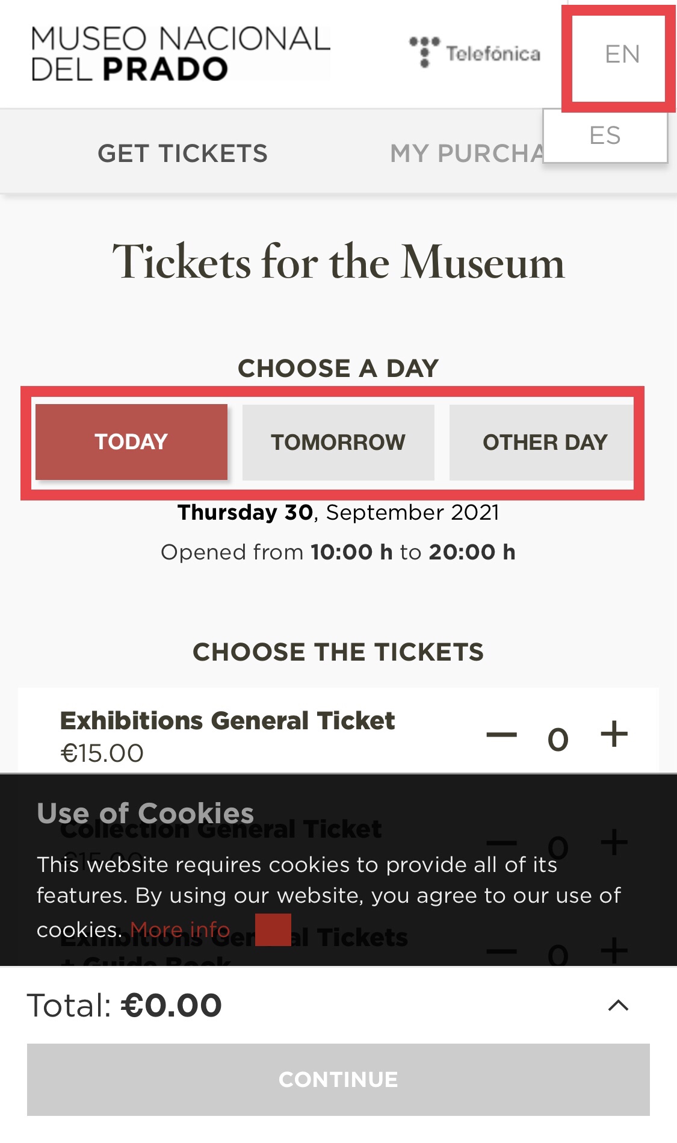Viewport: 677px width, 1143px height.
Task: Expand the order total with the chevron arrow
Action: coord(618,1005)
